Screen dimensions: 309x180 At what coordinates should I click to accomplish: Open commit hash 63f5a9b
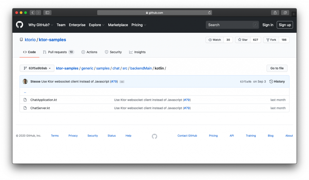click(246, 82)
